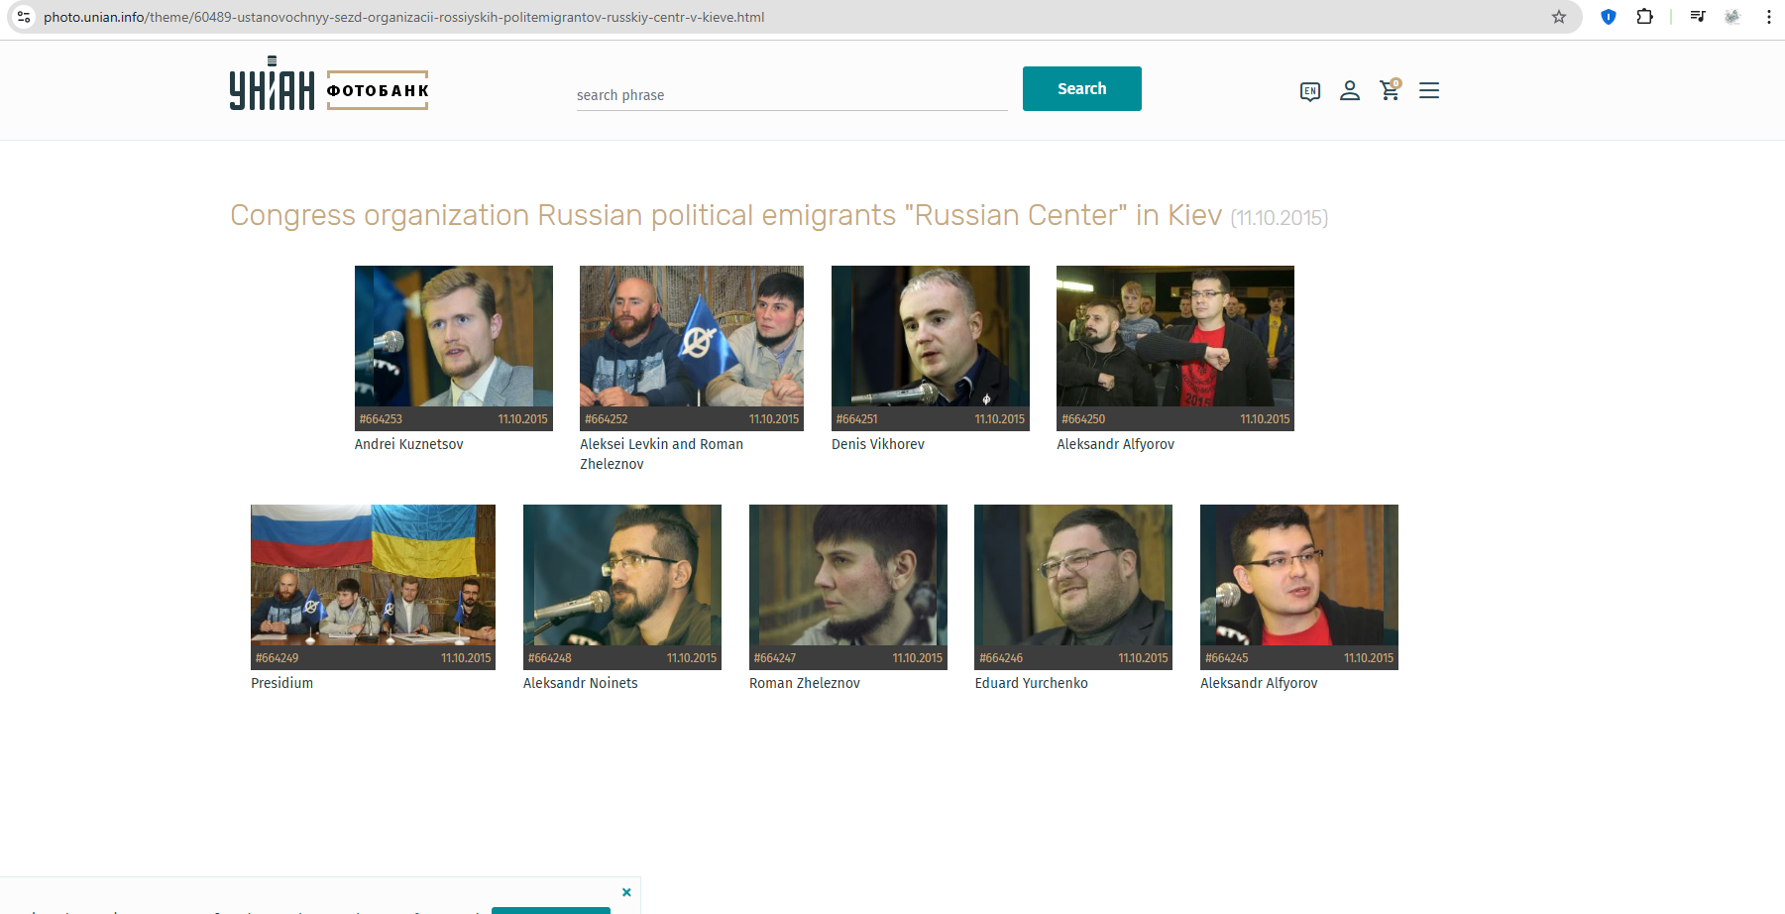This screenshot has width=1785, height=914.
Task: Open the shopping cart icon
Action: coord(1391,89)
